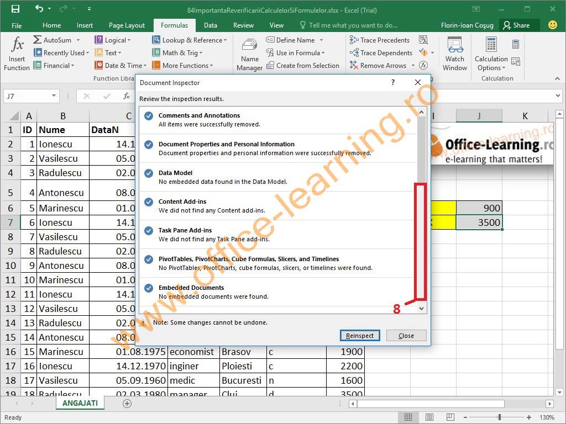Image resolution: width=566 pixels, height=424 pixels.
Task: Open the Remove Arrows dropdown arrow
Action: click(413, 65)
